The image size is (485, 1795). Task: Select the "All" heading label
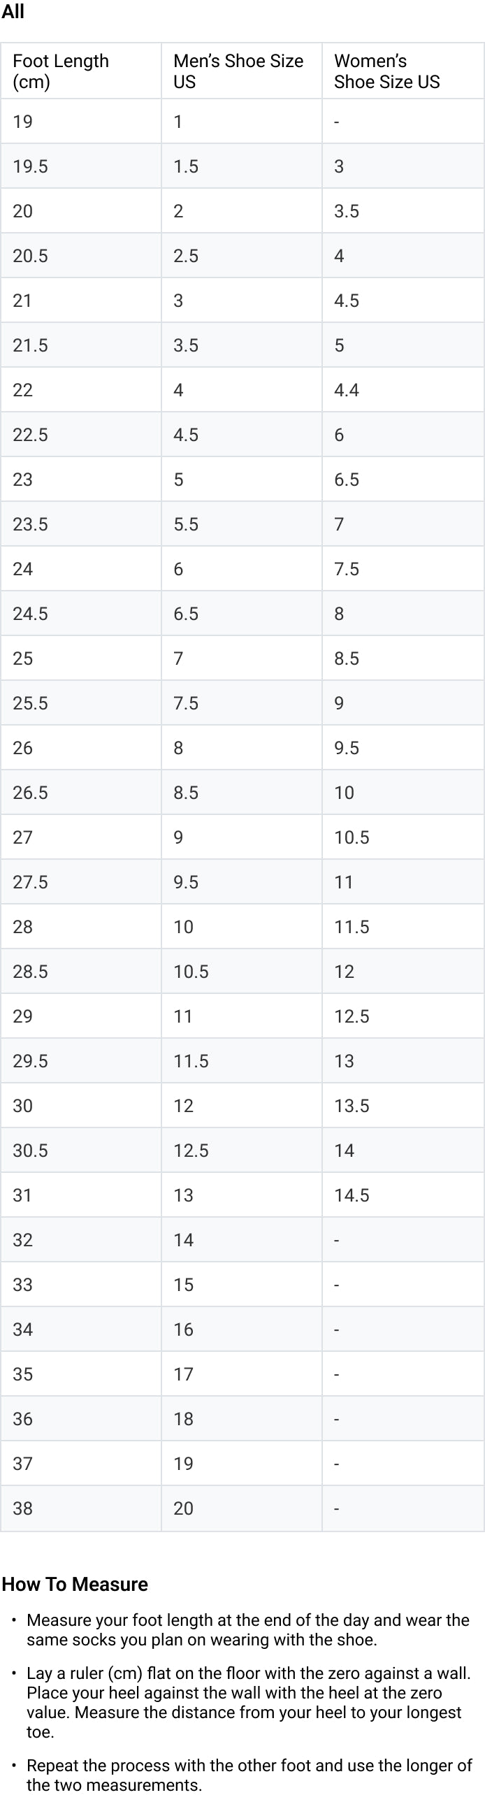(x=13, y=12)
